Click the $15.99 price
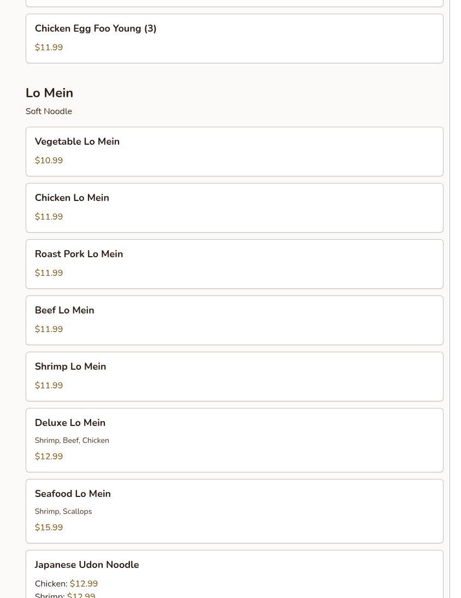The image size is (461, 598). tap(49, 528)
